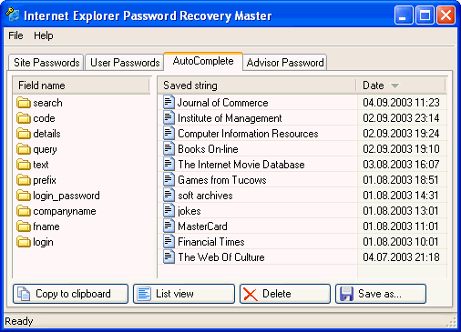The image size is (461, 332).
Task: Click the document icon next to jokes
Action: 169,210
